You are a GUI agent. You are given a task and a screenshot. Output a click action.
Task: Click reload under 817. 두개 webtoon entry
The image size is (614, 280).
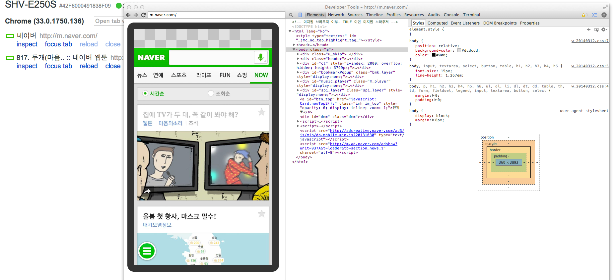(x=89, y=66)
